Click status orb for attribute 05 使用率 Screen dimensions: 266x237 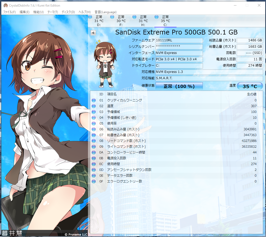click(x=94, y=124)
